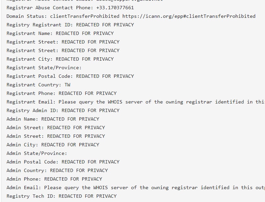Click the icann.org clientTransferProhibited URL
265x202 pixels.
189,16
